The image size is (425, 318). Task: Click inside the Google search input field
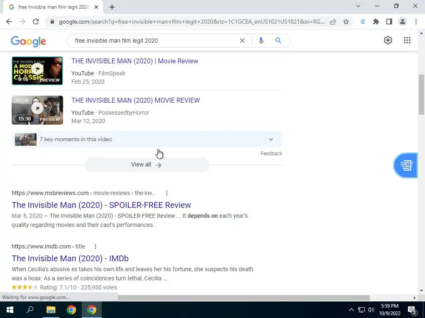point(154,41)
